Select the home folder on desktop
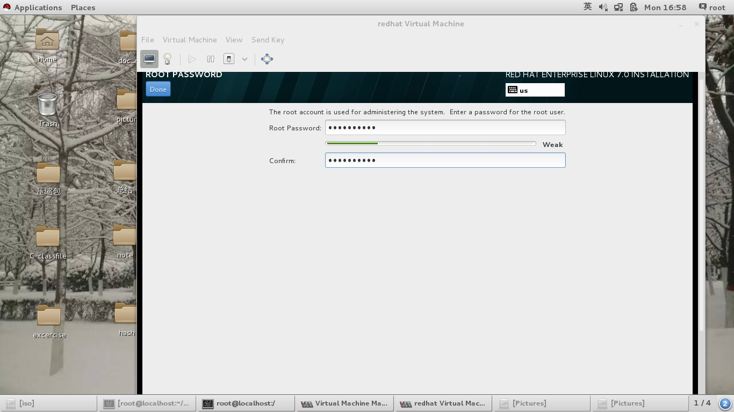The width and height of the screenshot is (734, 412). coord(47,46)
